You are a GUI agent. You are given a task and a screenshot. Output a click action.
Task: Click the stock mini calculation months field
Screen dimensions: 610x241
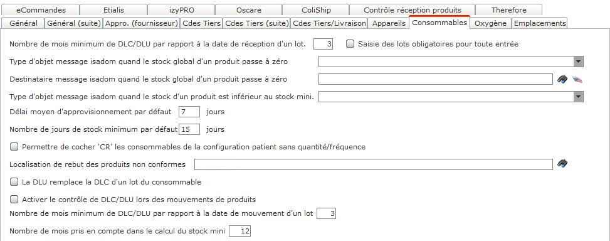pos(240,231)
